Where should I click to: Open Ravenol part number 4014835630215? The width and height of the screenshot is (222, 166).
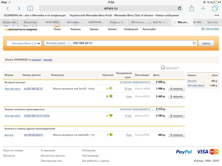[x=33, y=135]
